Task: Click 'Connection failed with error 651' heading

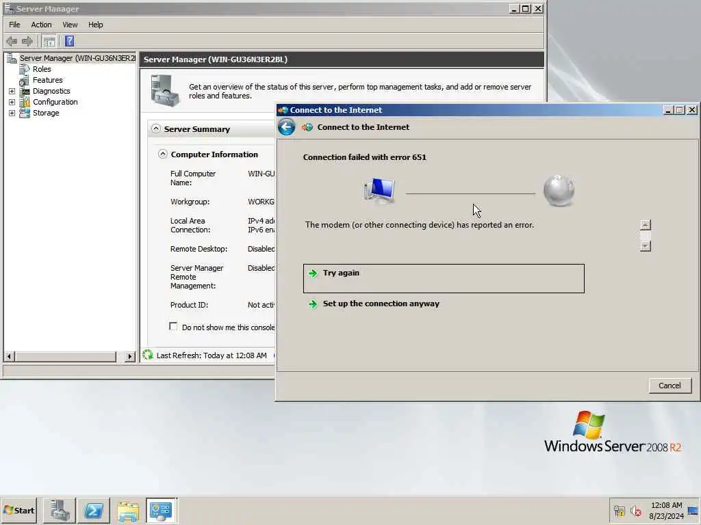Action: point(364,157)
